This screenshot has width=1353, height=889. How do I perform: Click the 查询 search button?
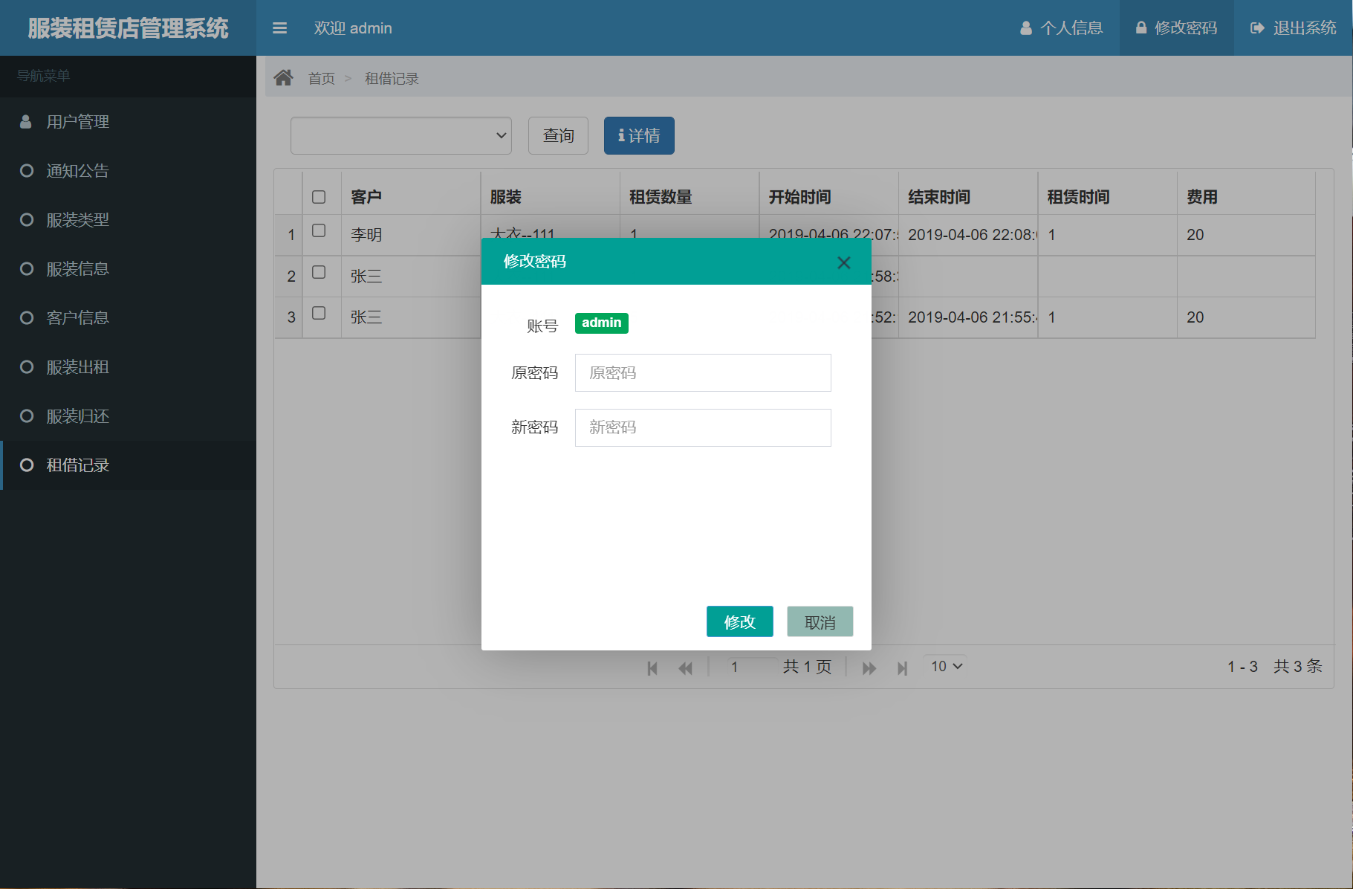click(557, 135)
